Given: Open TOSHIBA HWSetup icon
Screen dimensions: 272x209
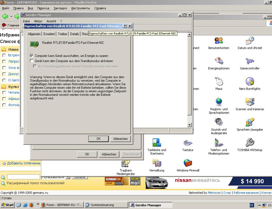Looking at the screenshot, I should coord(250,145).
